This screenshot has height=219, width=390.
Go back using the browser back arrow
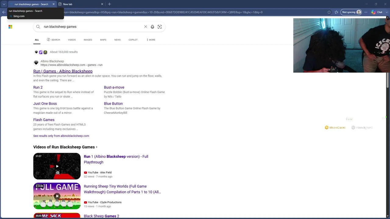pyautogui.click(x=4, y=12)
